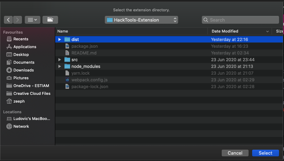Click the back navigation arrow
This screenshot has width=284, height=161.
[8, 20]
